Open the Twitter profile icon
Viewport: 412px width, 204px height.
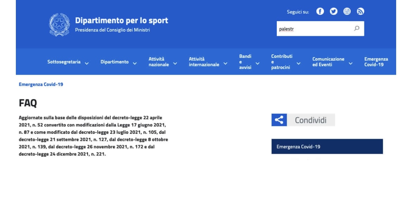pos(333,12)
